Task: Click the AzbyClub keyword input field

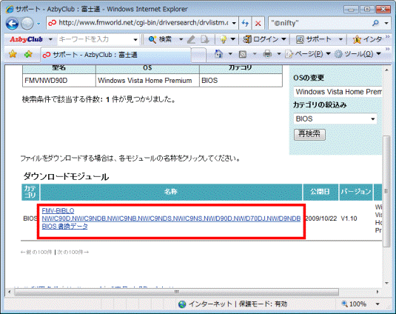Action: (x=95, y=39)
